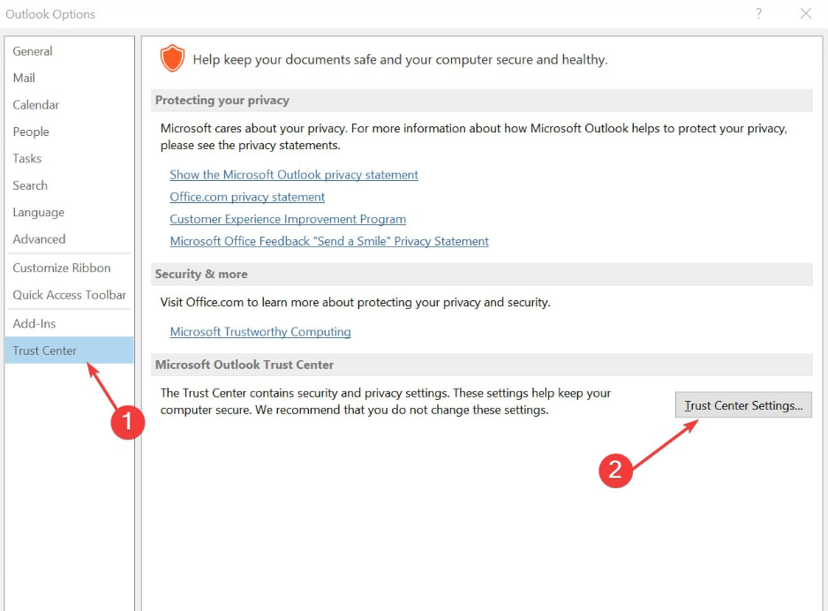Viewport: 828px width, 611px height.
Task: Click the "Visit Office.com to learn more" text
Action: click(355, 303)
